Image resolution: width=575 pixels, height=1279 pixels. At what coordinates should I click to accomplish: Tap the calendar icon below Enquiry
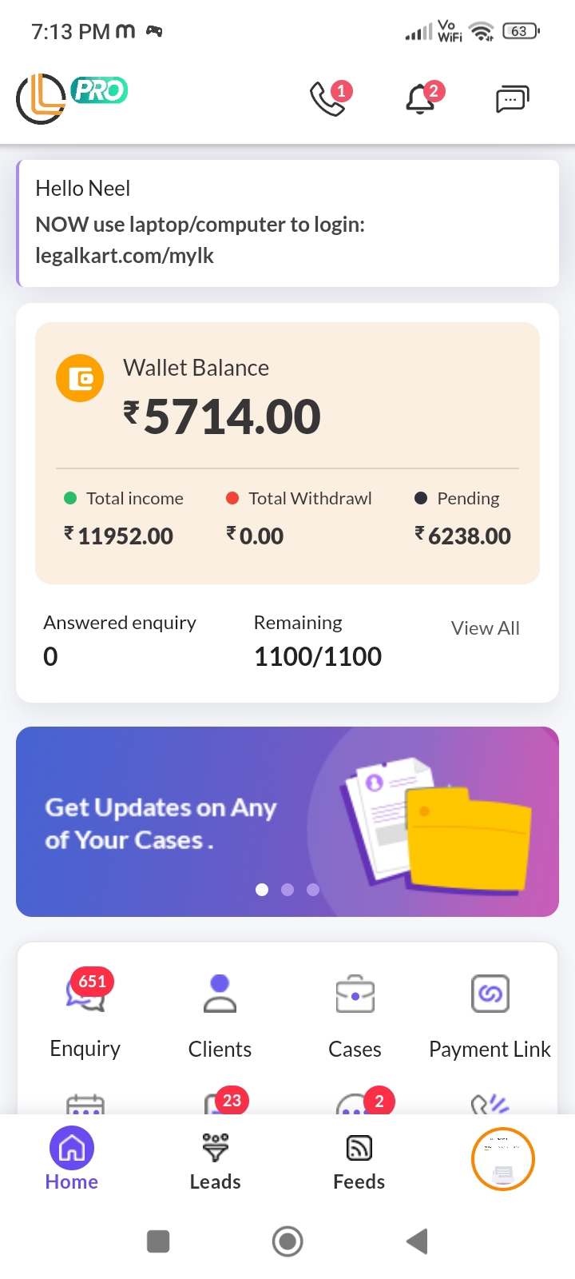tap(85, 1105)
